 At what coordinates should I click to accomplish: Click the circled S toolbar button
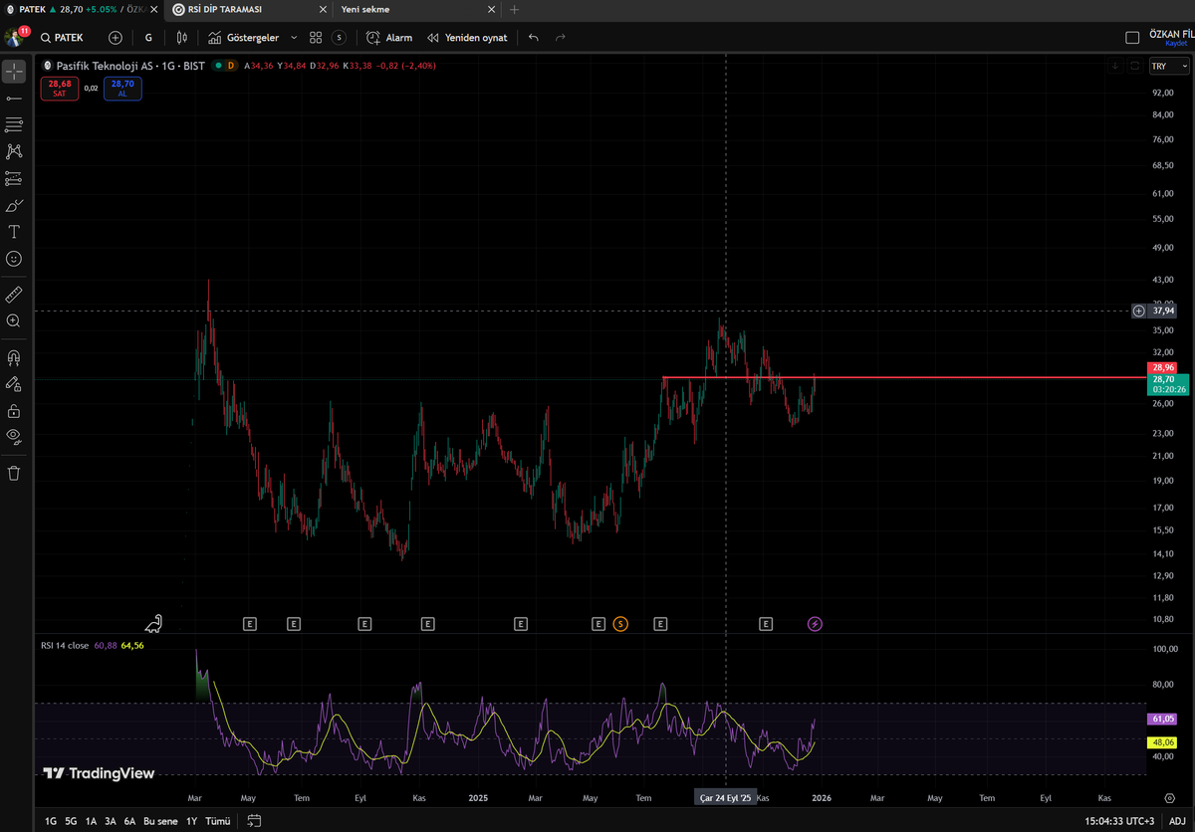(x=339, y=38)
